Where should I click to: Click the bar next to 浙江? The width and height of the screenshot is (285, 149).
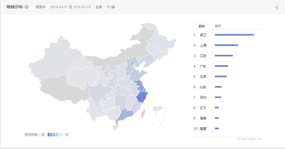234,35
